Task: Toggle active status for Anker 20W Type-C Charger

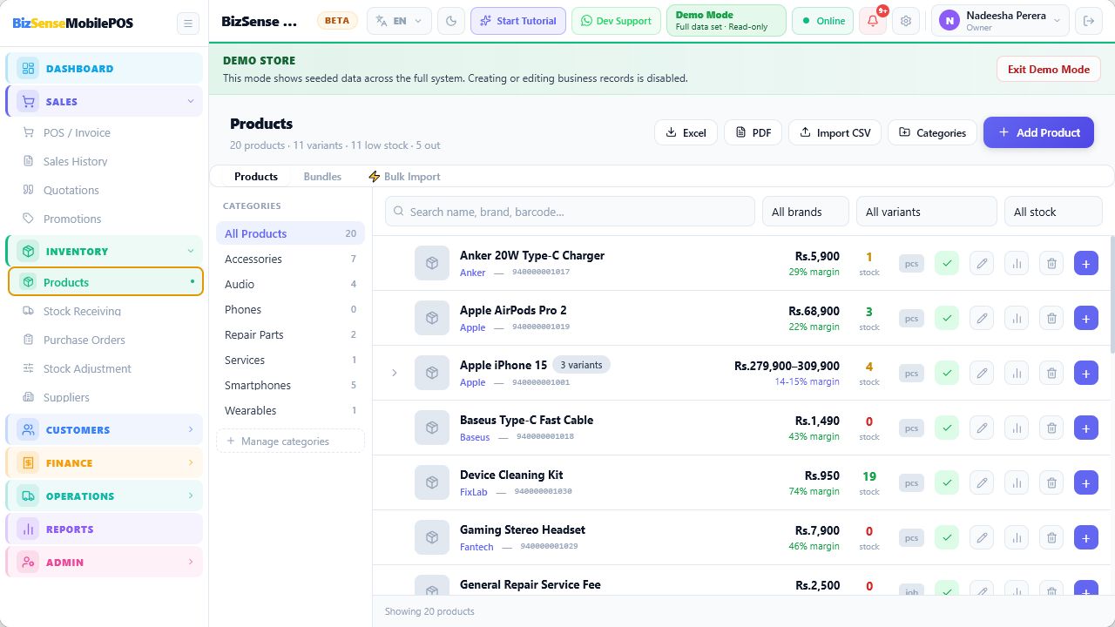Action: pos(947,263)
